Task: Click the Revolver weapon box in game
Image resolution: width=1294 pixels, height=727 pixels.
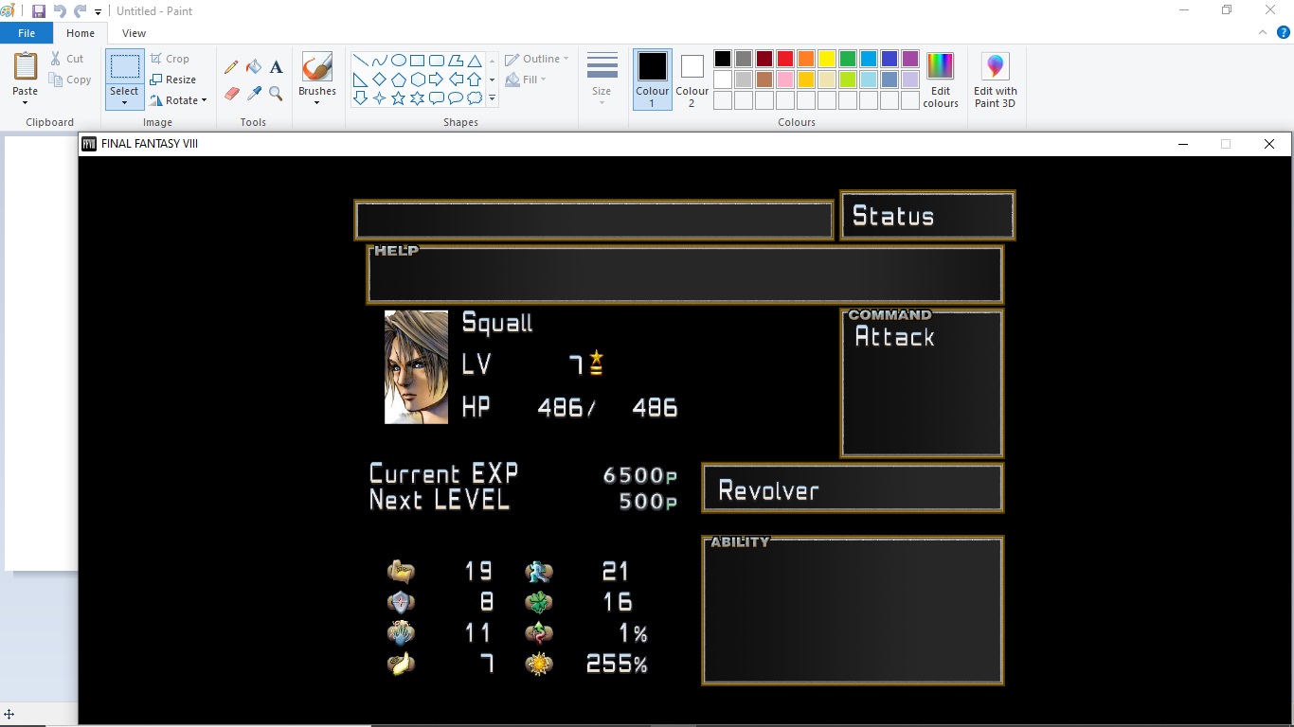Action: pyautogui.click(x=853, y=488)
